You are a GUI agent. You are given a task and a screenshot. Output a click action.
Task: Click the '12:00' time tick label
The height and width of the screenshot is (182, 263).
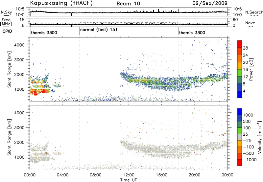pyautogui.click(x=129, y=175)
